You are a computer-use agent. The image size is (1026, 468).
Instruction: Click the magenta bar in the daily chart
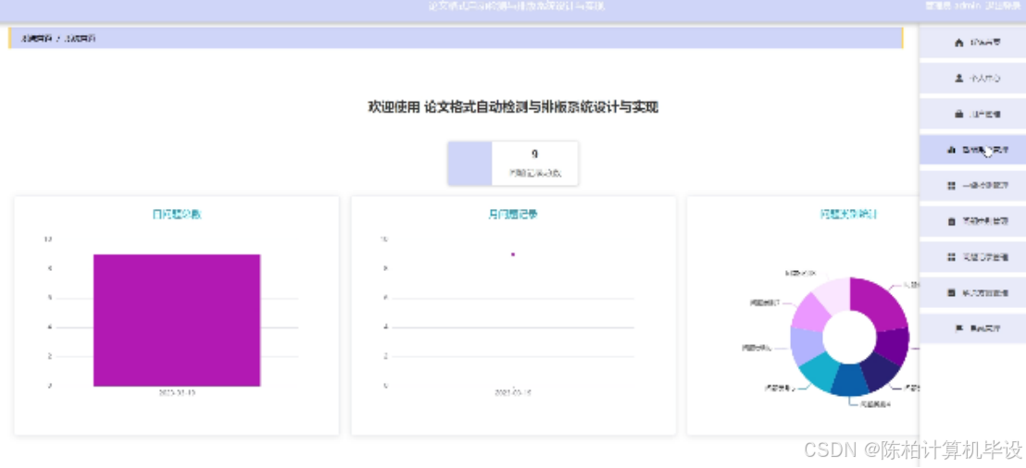point(177,320)
